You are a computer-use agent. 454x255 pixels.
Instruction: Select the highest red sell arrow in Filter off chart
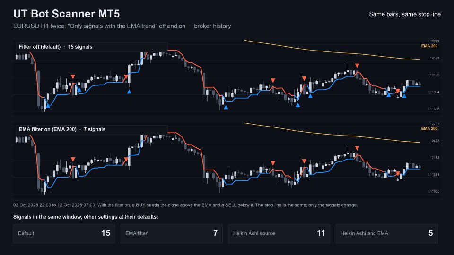click(x=357, y=66)
